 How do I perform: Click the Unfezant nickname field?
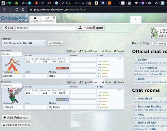(x=11, y=85)
